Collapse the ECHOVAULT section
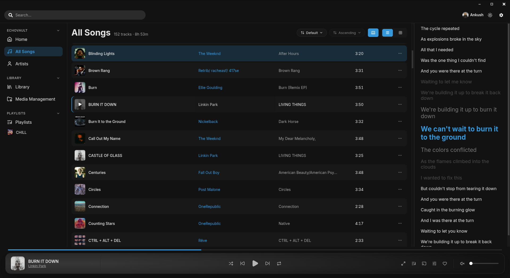Viewport: 510px width, 278px height. point(58,31)
